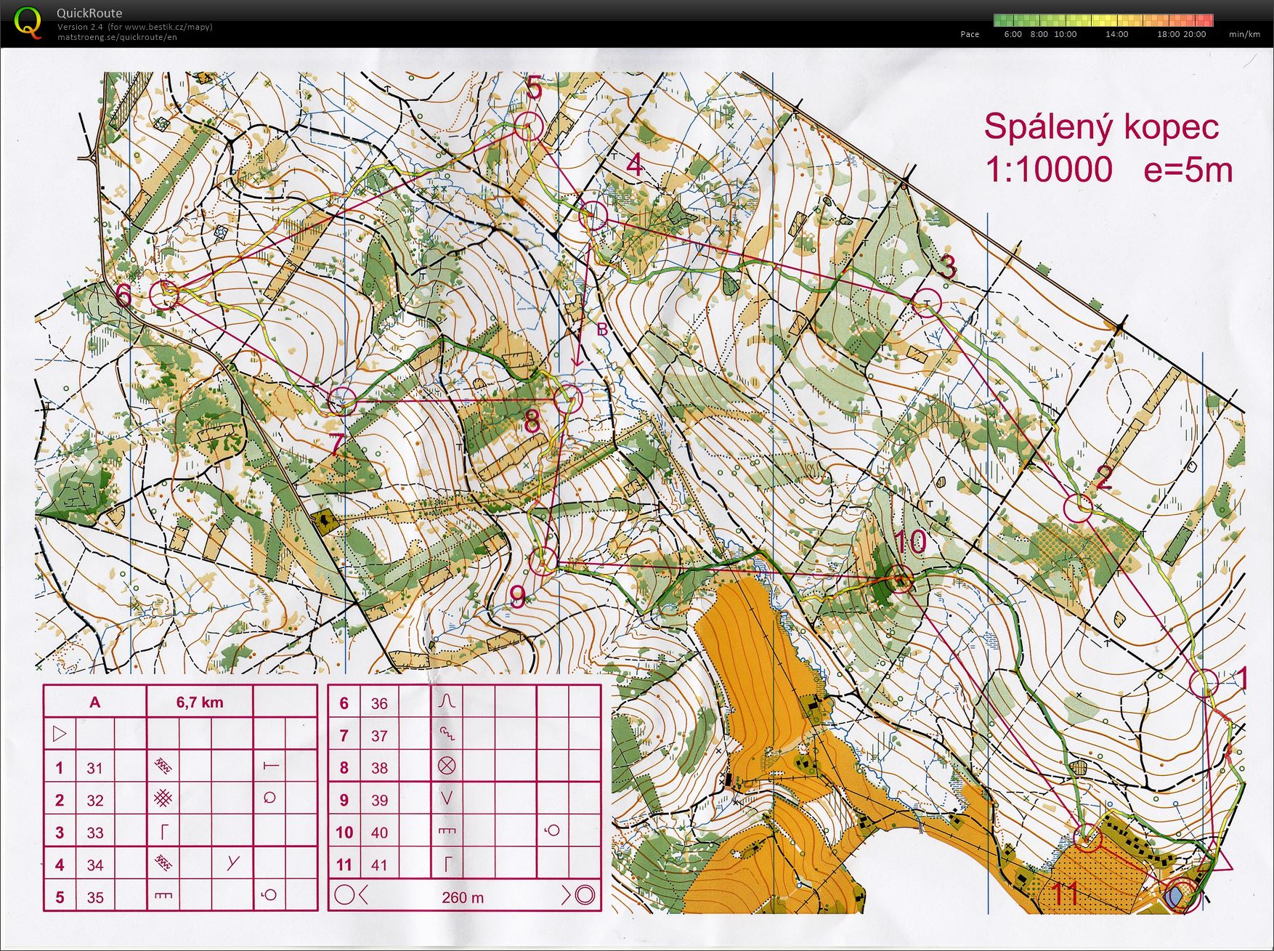Select control circle 4 on the map
This screenshot has height=951, width=1274.
point(593,214)
